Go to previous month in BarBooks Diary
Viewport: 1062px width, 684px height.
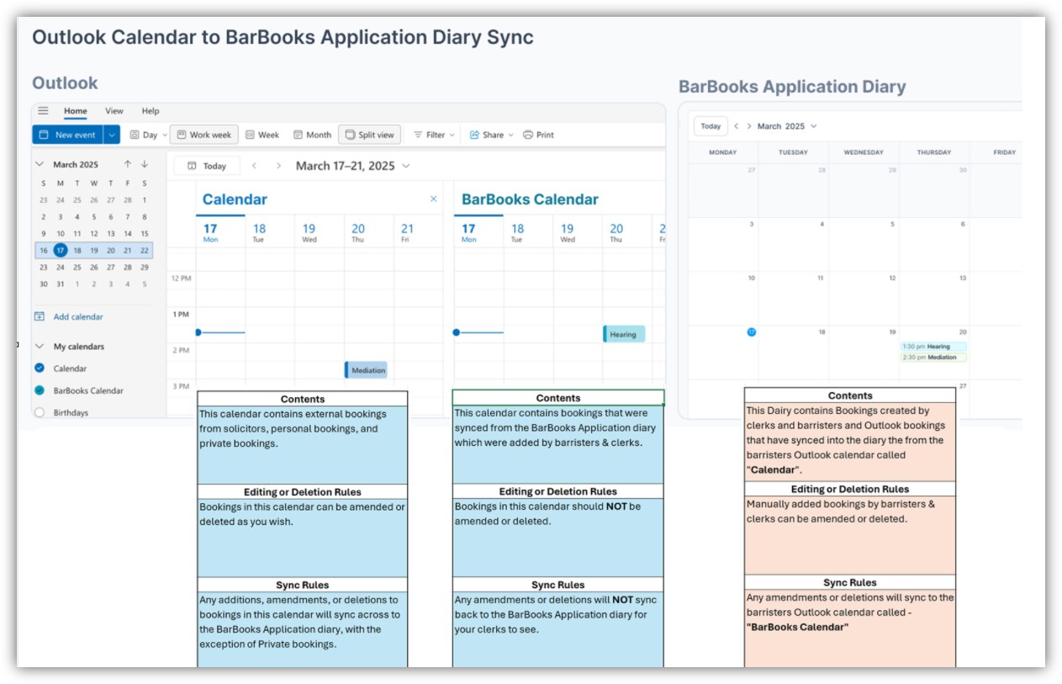point(737,126)
